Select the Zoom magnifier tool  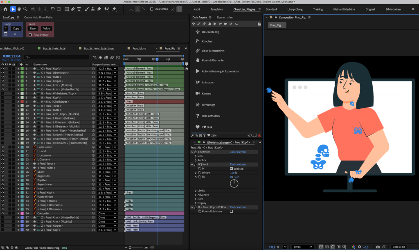pyautogui.click(x=25, y=9)
